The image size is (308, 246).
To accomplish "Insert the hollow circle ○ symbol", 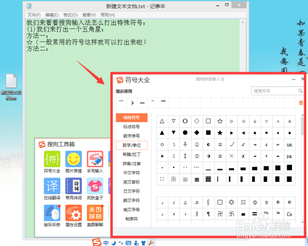I will tap(185, 121).
